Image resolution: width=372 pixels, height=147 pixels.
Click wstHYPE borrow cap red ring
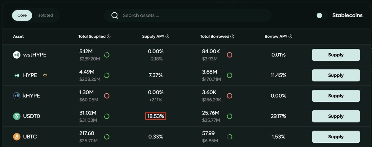tap(230, 55)
